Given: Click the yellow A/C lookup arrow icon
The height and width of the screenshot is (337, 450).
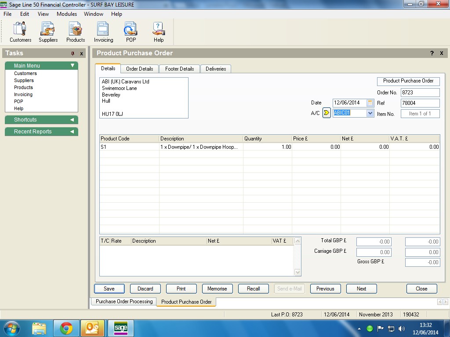Looking at the screenshot, I should click(x=327, y=113).
